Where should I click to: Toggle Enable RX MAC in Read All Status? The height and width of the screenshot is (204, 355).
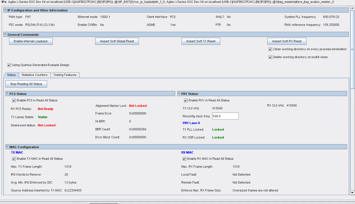pos(184,159)
